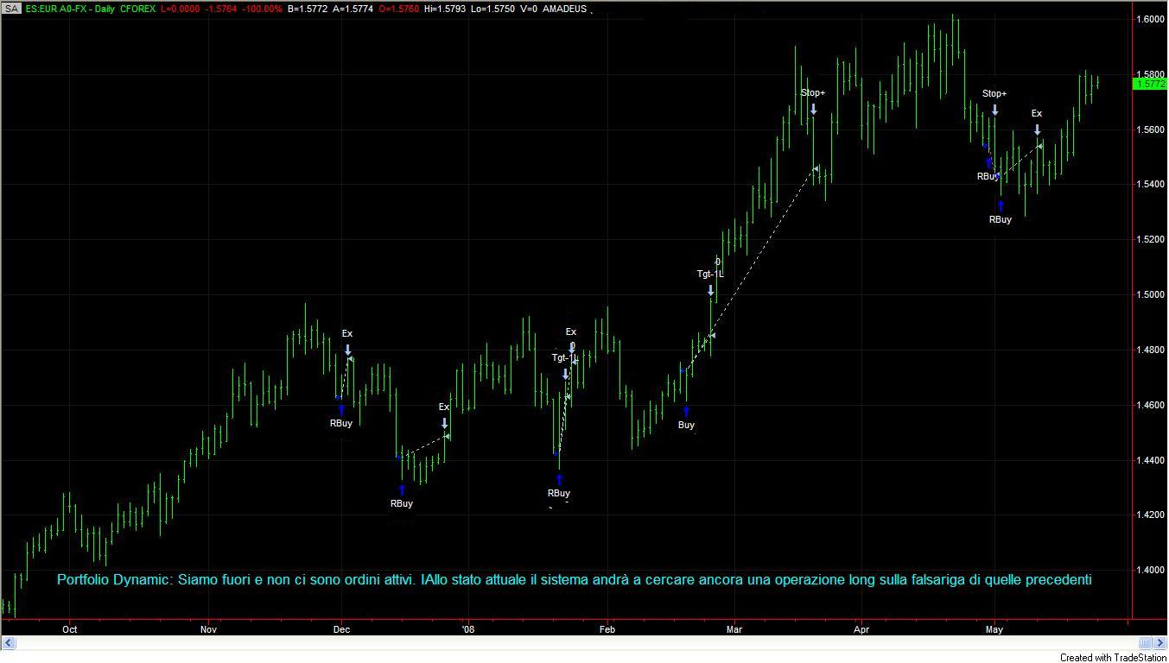Select the RBuy arrow in January
The height and width of the screenshot is (663, 1169).
click(559, 480)
